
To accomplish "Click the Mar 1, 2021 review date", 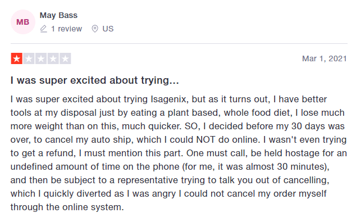I will click(x=325, y=58).
